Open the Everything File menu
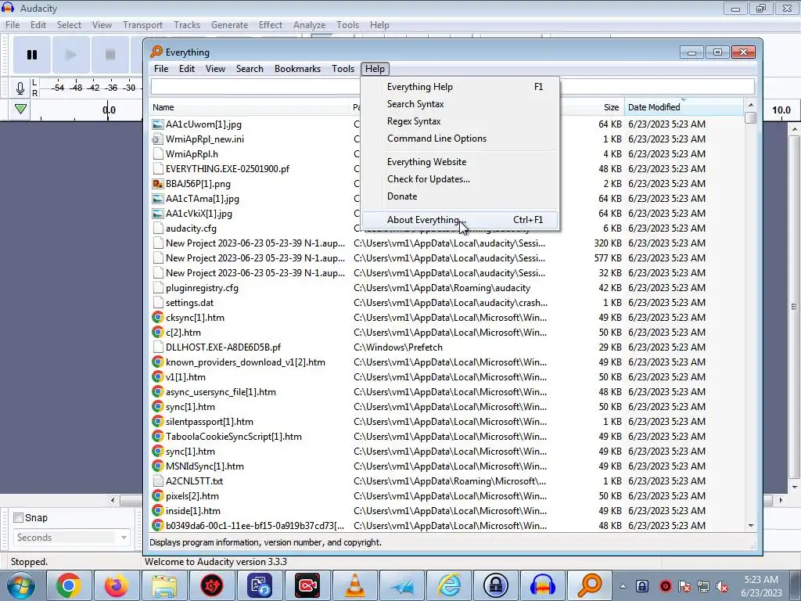 pos(161,69)
